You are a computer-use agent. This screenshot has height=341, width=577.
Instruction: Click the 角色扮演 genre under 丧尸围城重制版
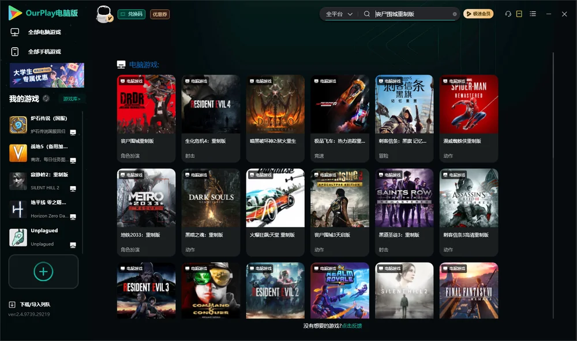point(130,156)
